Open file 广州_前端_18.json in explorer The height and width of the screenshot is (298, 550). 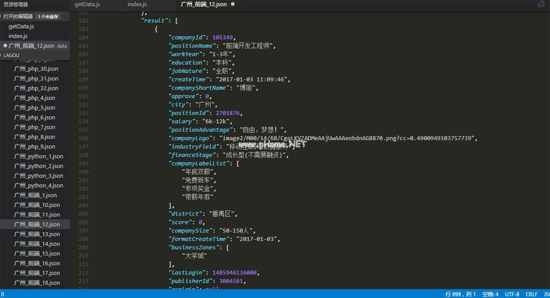[37, 283]
